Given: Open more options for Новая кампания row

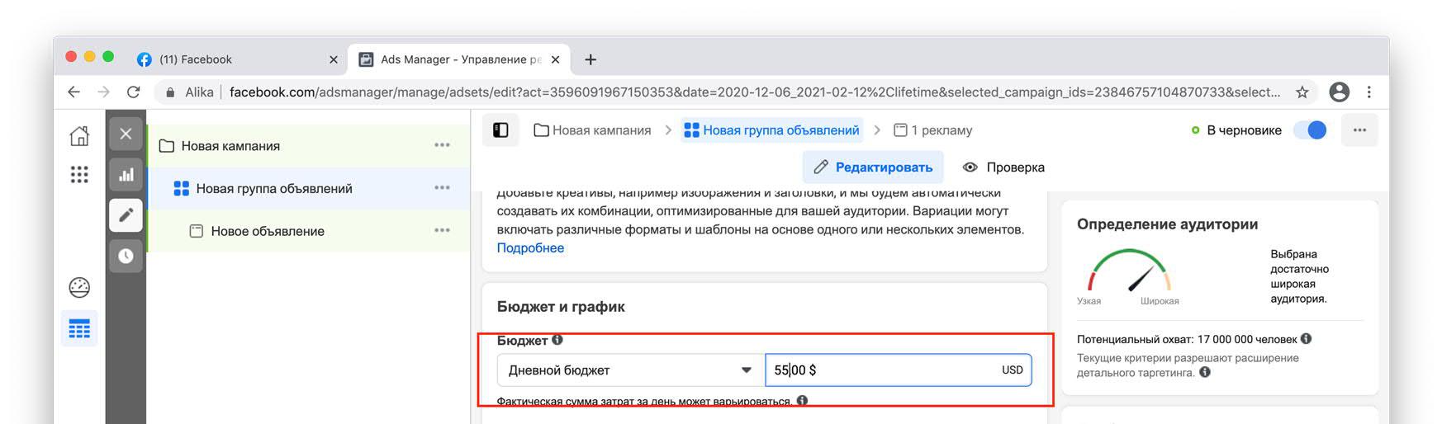Looking at the screenshot, I should click(443, 145).
